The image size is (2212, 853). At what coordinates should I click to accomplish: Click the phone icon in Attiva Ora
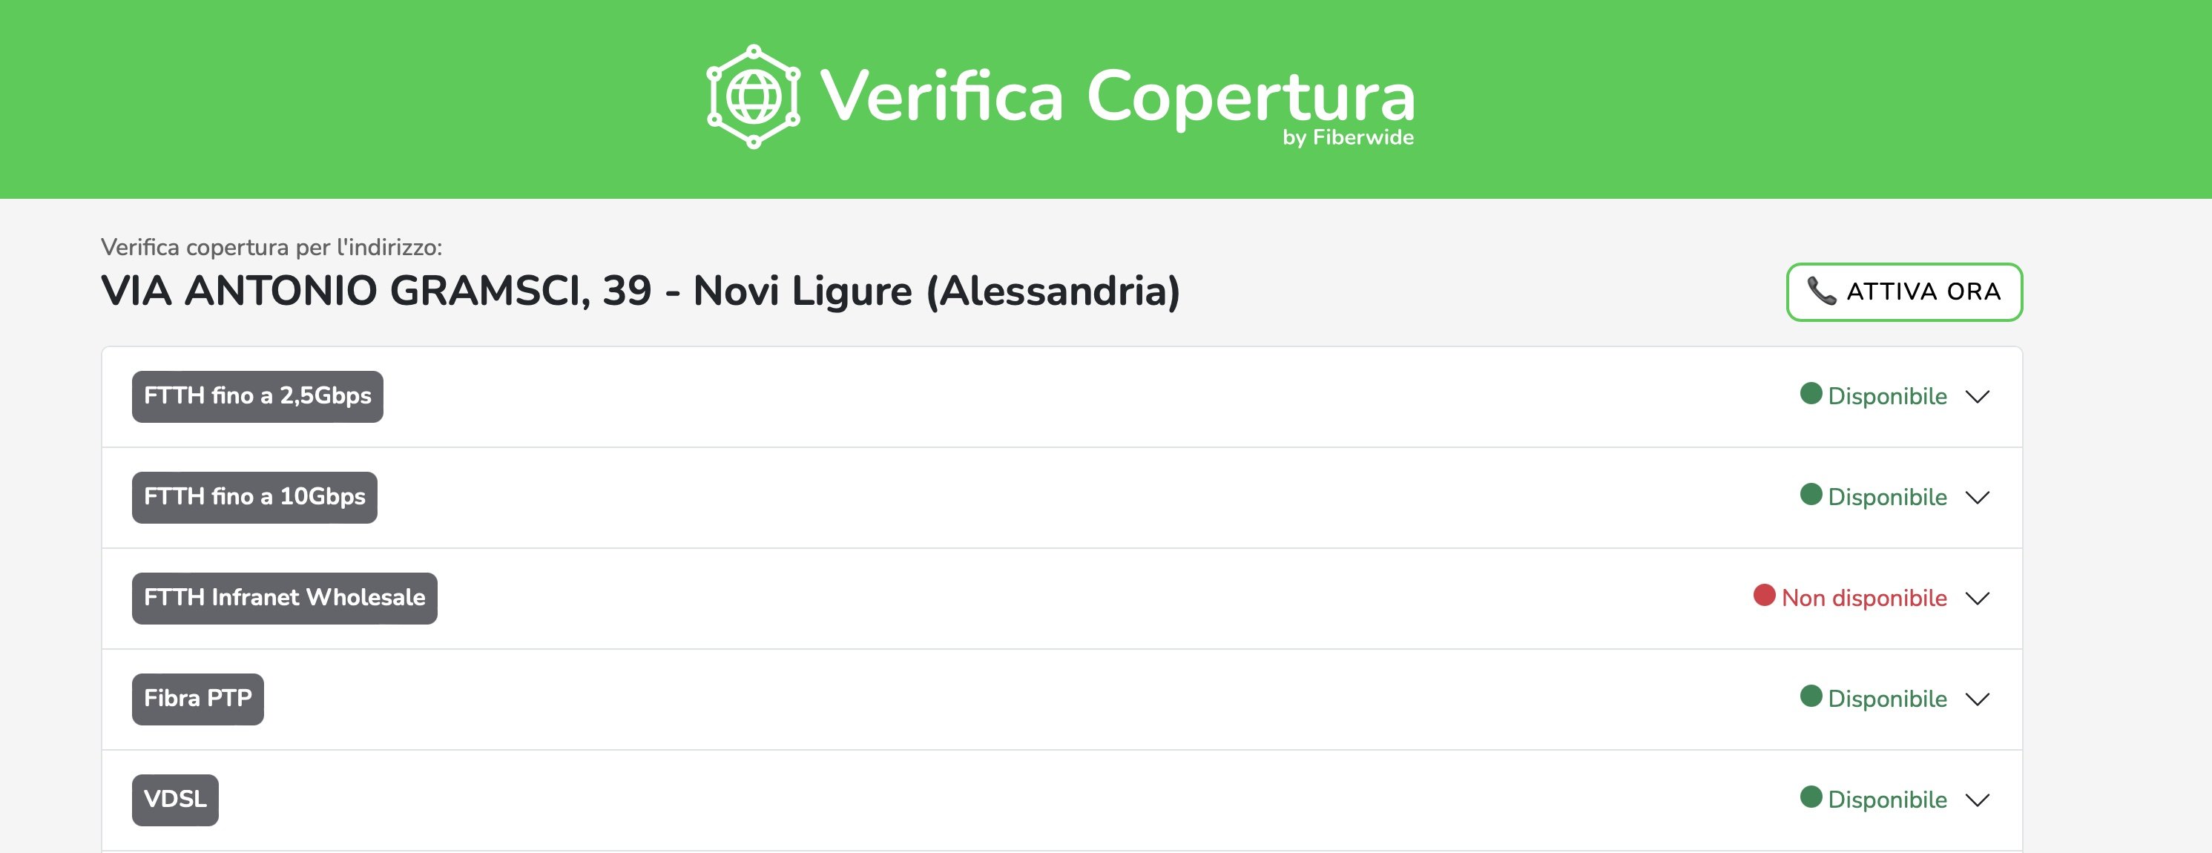(1820, 292)
